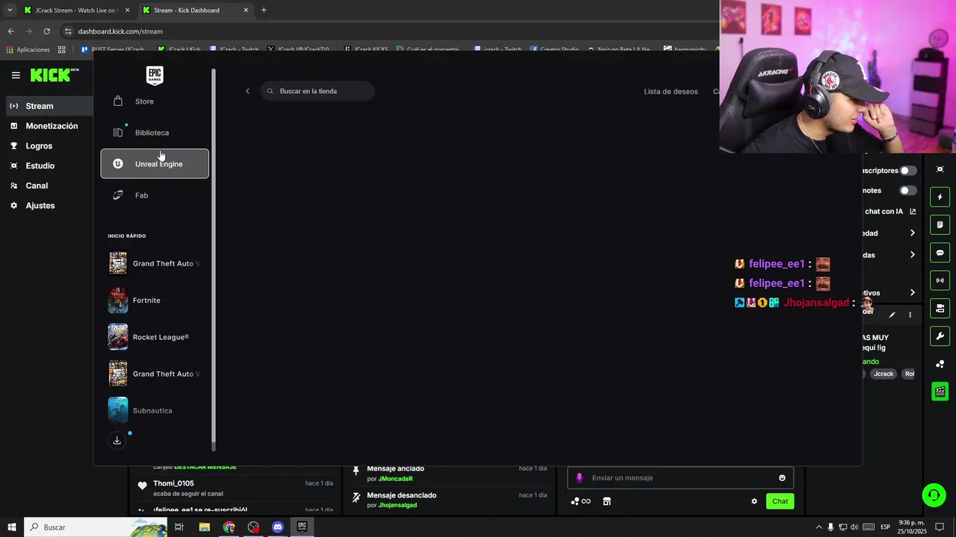Toggle the suscriptores chat mode switch

[x=908, y=171]
